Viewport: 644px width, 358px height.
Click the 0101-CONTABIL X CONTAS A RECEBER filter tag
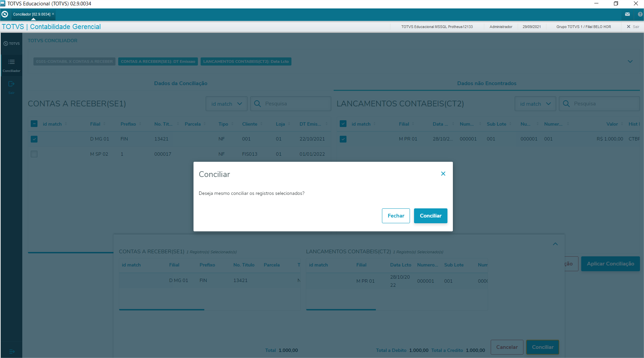click(74, 61)
